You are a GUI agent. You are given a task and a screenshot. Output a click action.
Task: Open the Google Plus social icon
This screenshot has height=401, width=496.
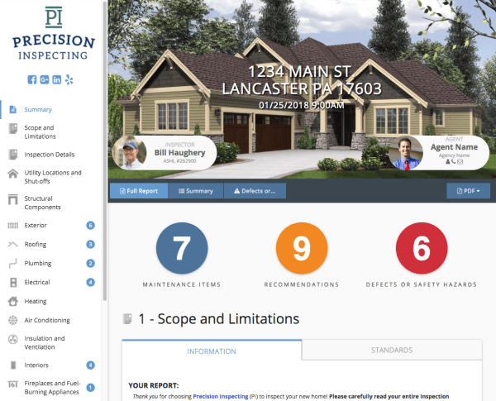(x=45, y=79)
